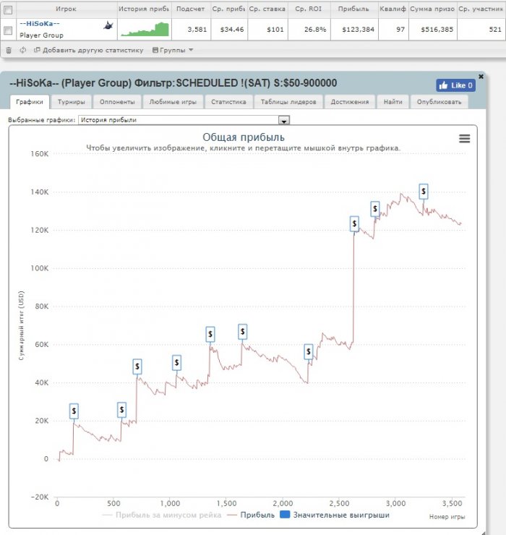Click the $ marker at the 120K jump
Screen dimensions: 506x535
click(x=354, y=224)
